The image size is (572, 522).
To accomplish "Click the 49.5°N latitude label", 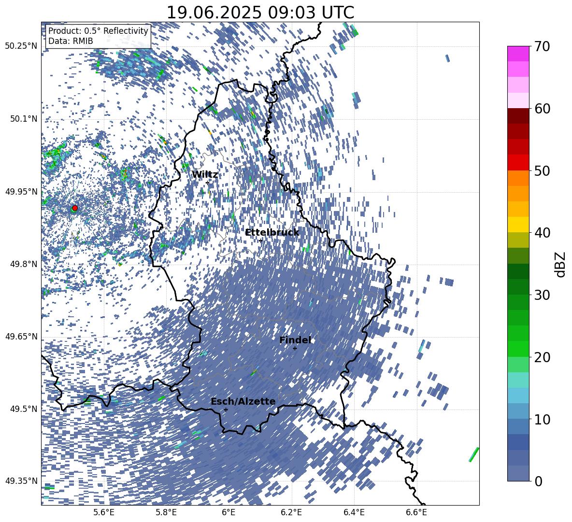I will point(23,409).
